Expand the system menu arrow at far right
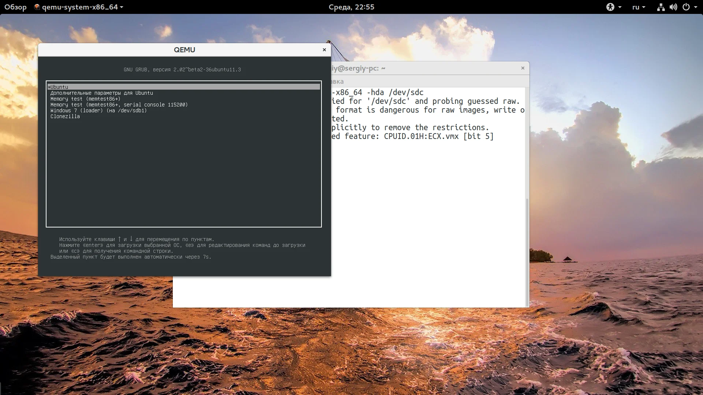Viewport: 703px width, 395px height. (696, 7)
